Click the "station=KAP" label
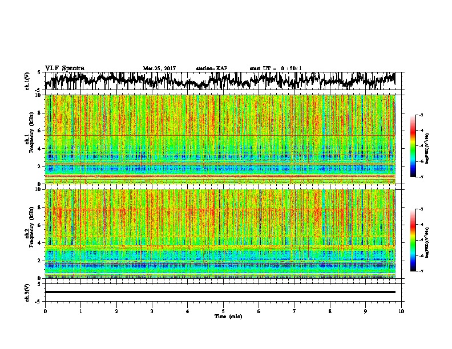The width and height of the screenshot is (452, 349). point(212,68)
